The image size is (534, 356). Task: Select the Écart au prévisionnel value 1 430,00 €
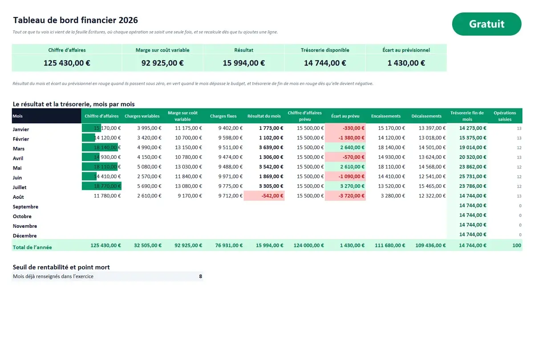[x=406, y=63]
